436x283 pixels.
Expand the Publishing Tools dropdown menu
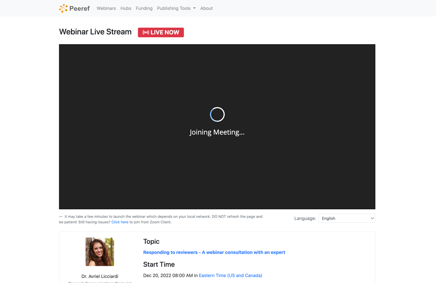pyautogui.click(x=174, y=8)
